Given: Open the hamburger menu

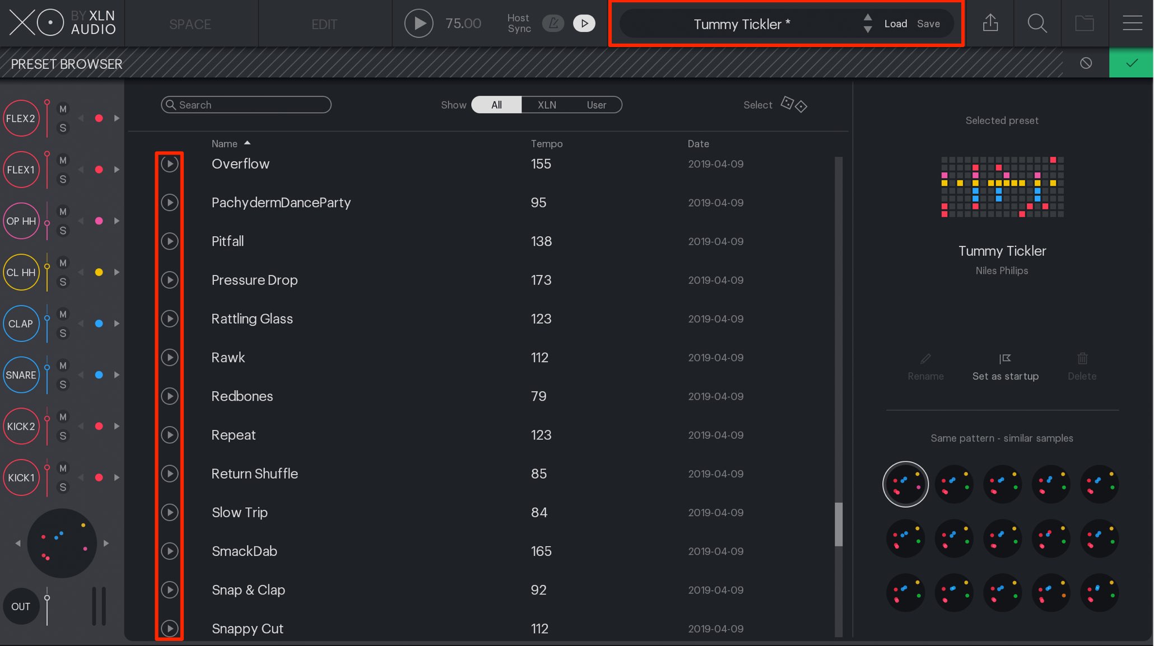Looking at the screenshot, I should [1132, 23].
